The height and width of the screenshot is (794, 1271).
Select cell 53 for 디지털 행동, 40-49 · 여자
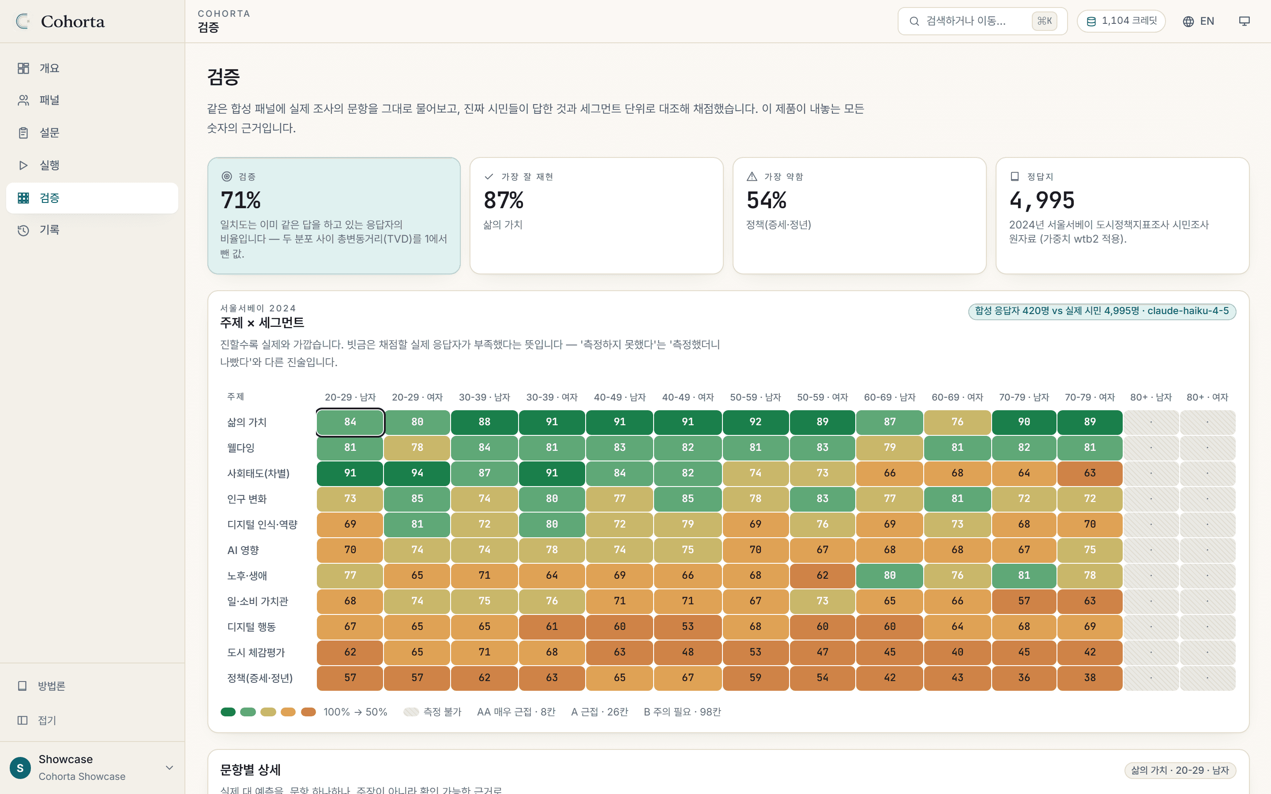688,626
